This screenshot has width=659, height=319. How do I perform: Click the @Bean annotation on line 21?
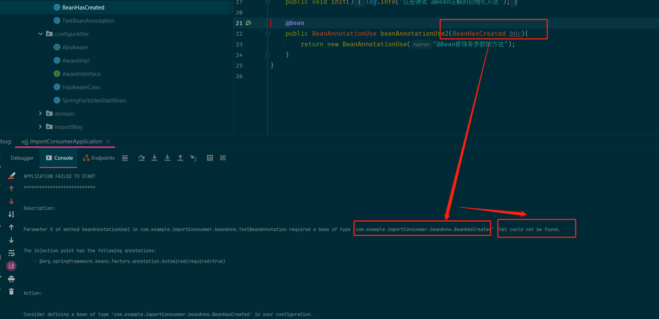pyautogui.click(x=295, y=23)
